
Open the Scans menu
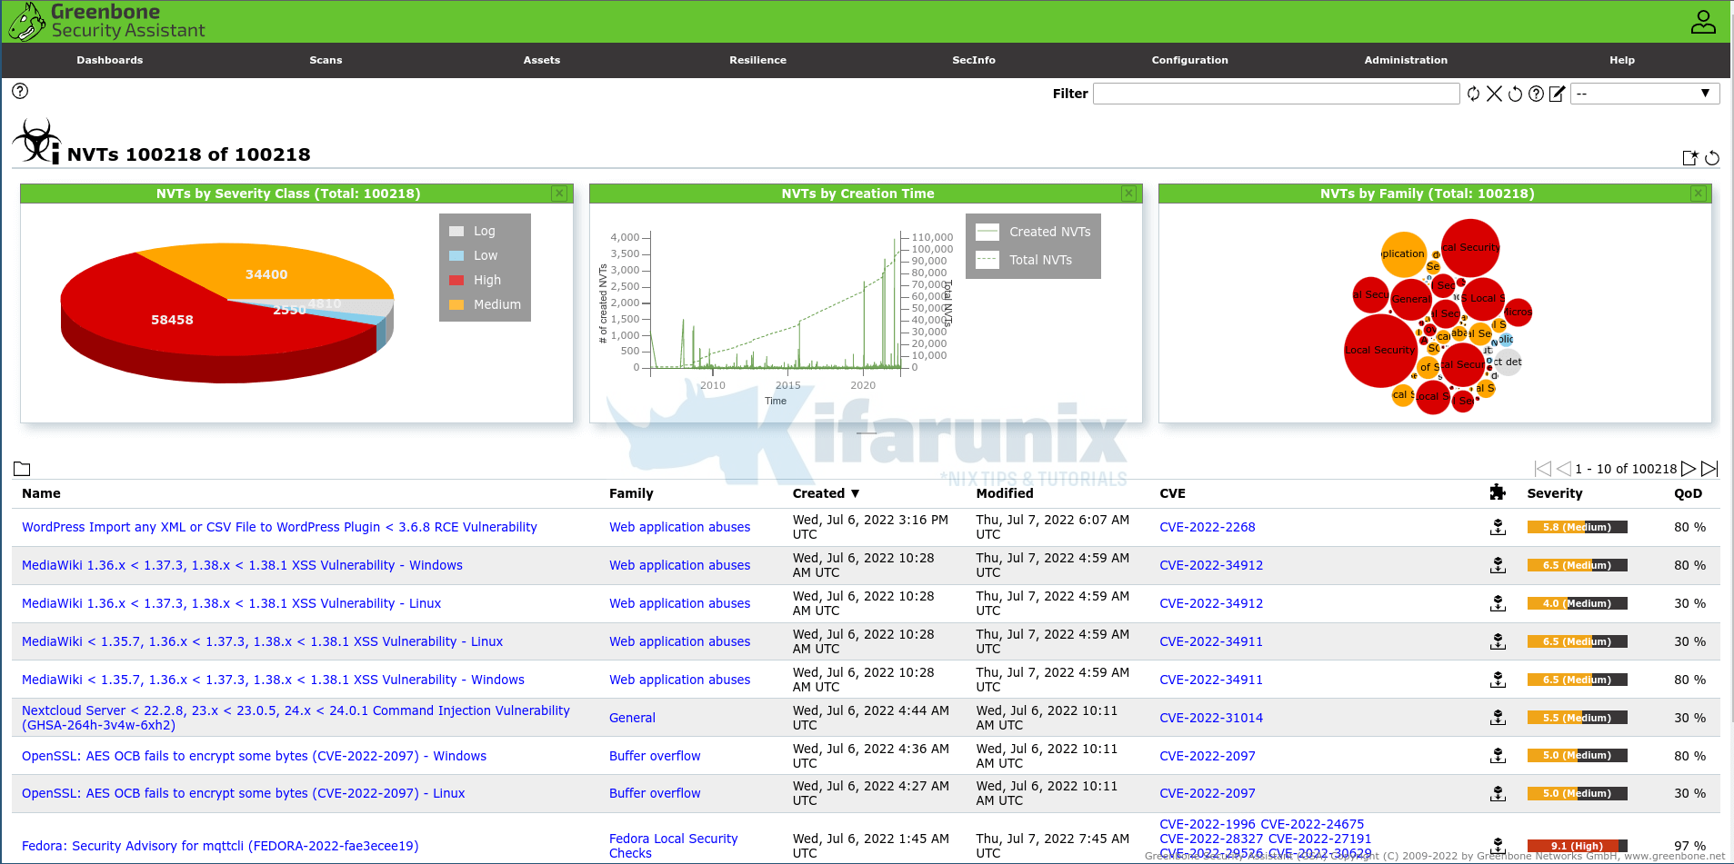[x=326, y=60]
